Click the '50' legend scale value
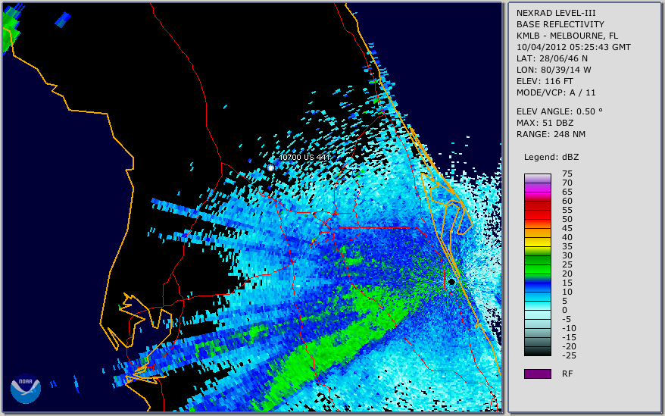This screenshot has width=665, height=416. coord(567,219)
